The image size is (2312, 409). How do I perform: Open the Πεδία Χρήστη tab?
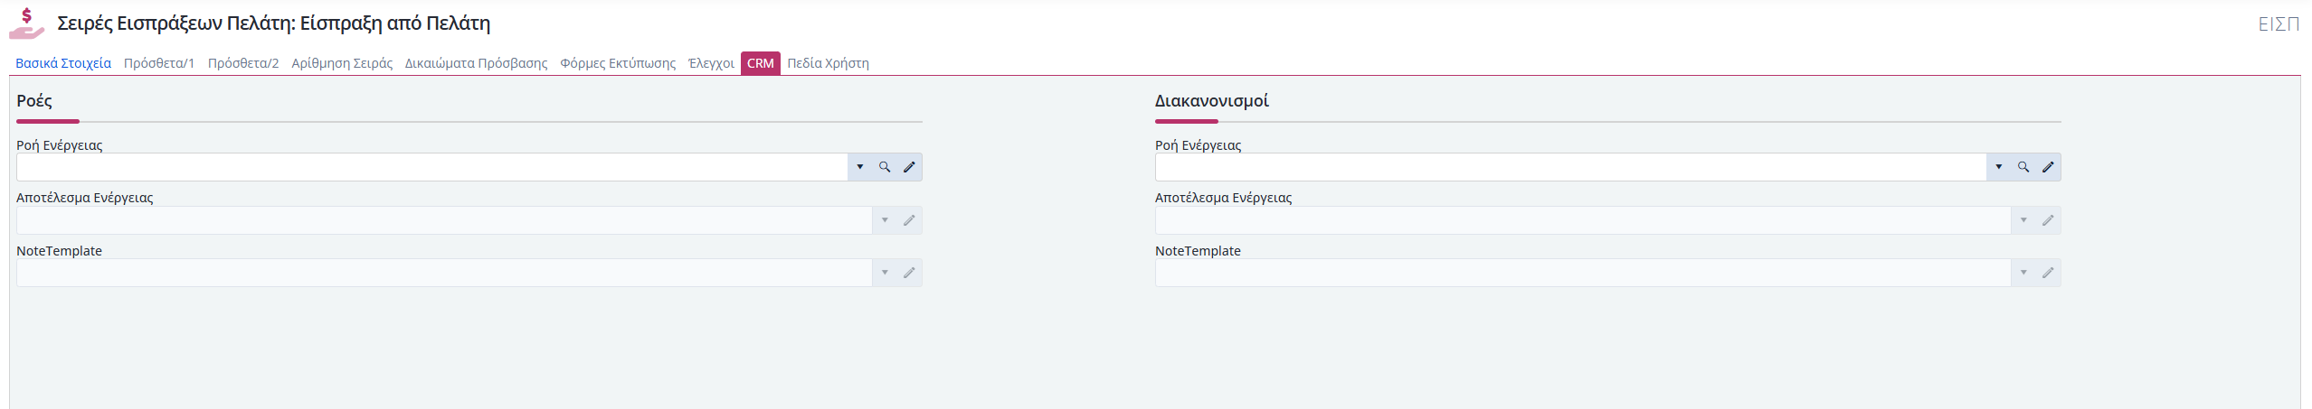coord(828,63)
